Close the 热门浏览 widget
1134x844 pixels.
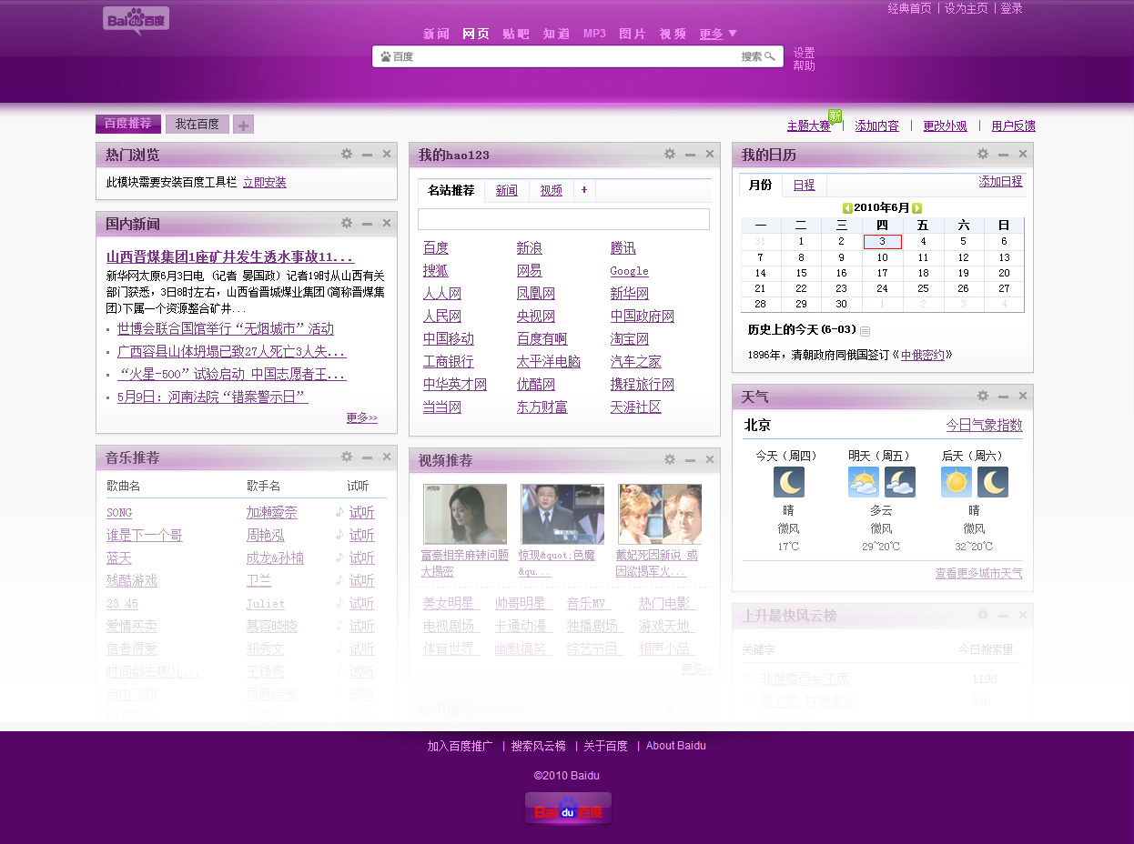pos(387,155)
